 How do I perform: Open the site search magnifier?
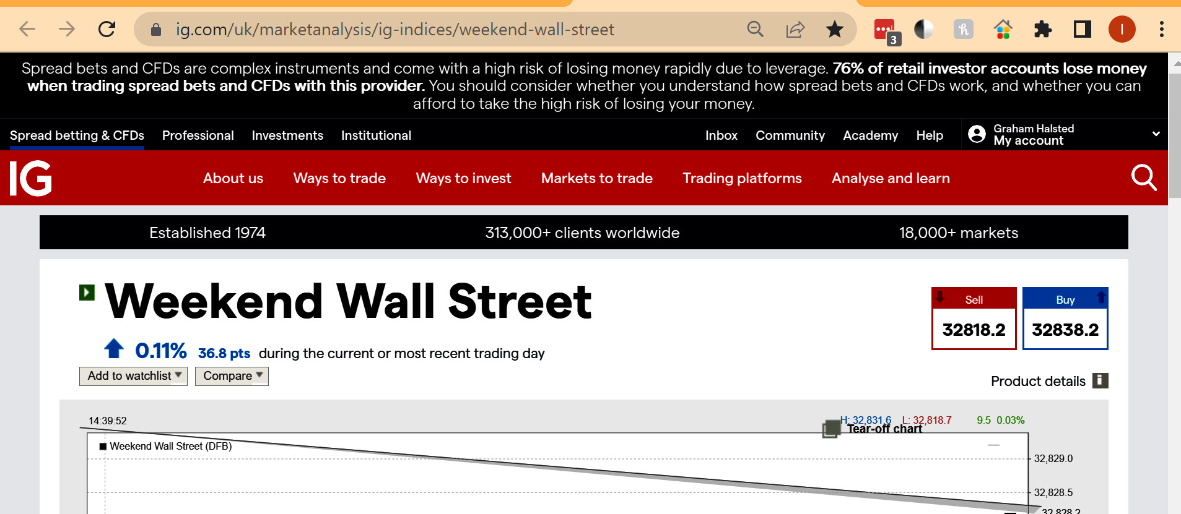(x=1144, y=178)
